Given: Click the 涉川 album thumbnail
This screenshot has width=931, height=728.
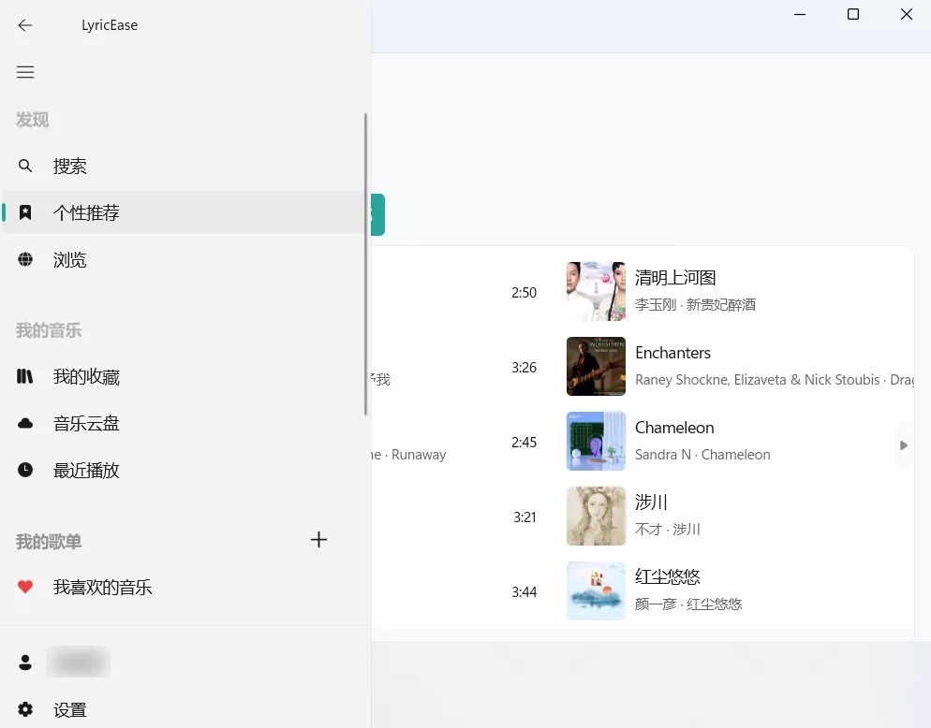Looking at the screenshot, I should tap(596, 517).
